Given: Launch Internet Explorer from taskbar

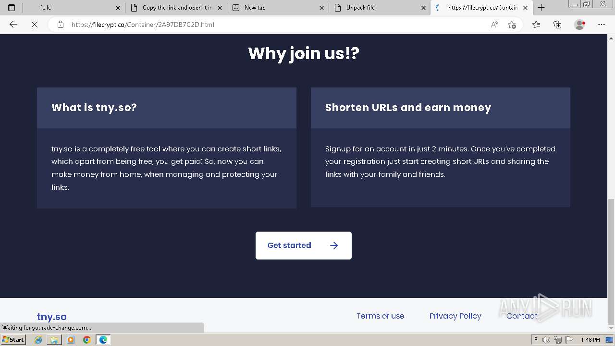Looking at the screenshot, I should pyautogui.click(x=38, y=340).
